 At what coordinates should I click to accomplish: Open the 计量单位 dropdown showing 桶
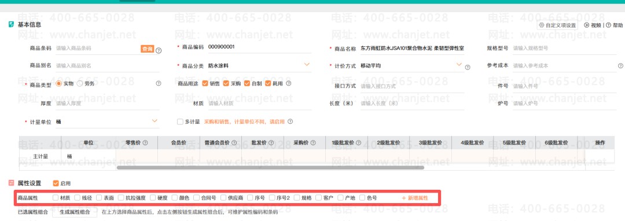click(x=107, y=122)
